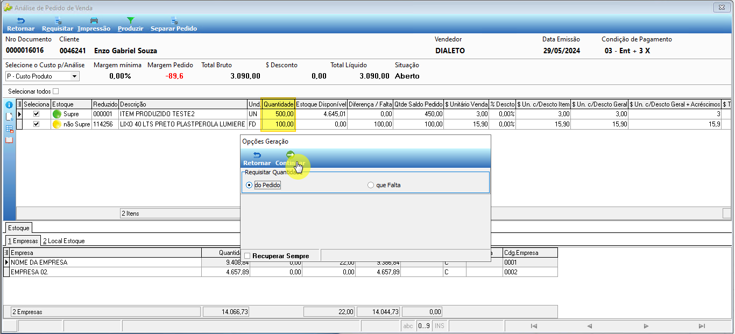Click the document page sidebar icon
The height and width of the screenshot is (334, 735).
(x=9, y=117)
